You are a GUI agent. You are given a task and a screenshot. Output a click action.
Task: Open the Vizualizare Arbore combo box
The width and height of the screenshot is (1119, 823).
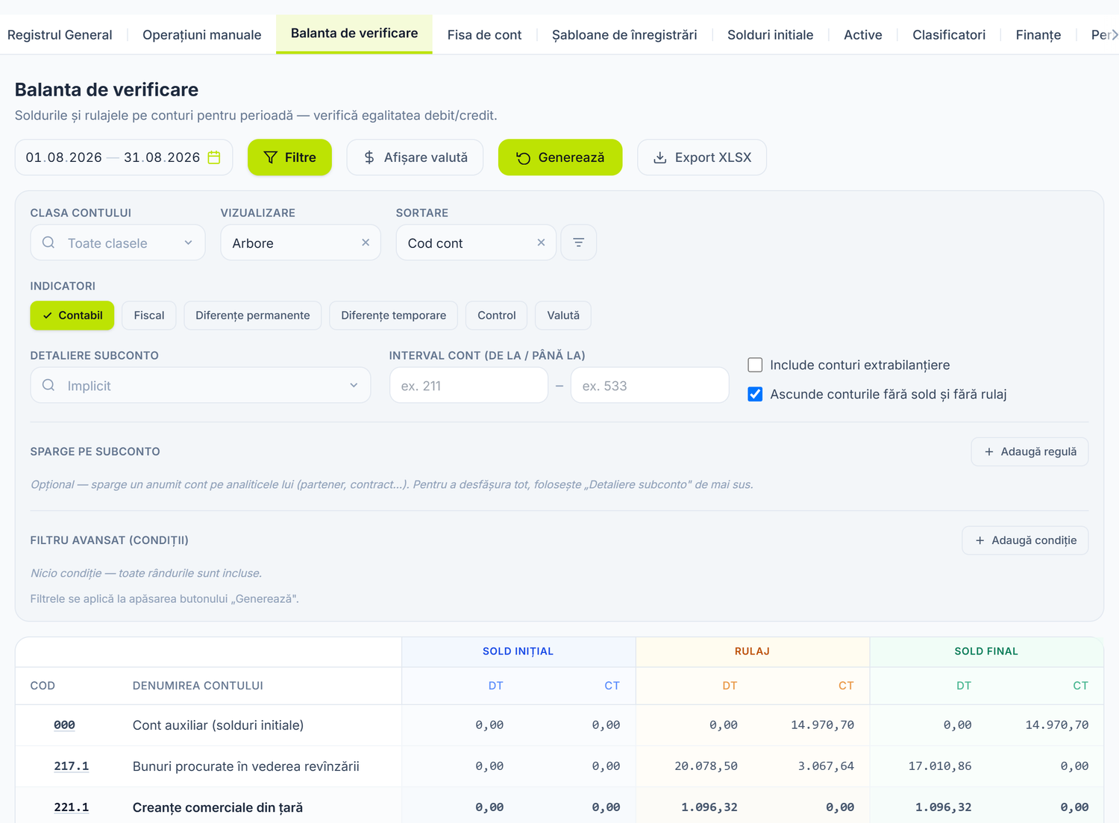pyautogui.click(x=291, y=242)
